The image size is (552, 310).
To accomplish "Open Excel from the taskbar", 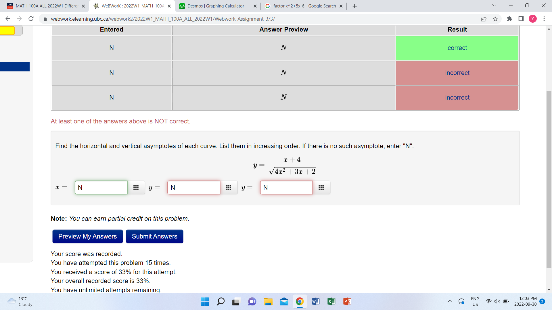I will click(331, 301).
